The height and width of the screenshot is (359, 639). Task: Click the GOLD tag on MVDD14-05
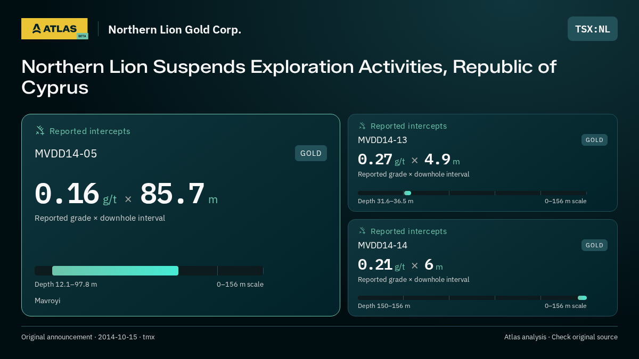click(311, 153)
